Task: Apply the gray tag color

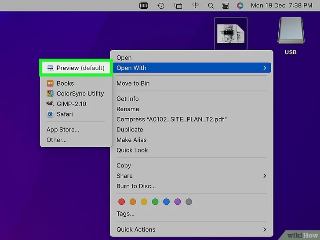Action: [x=189, y=202]
